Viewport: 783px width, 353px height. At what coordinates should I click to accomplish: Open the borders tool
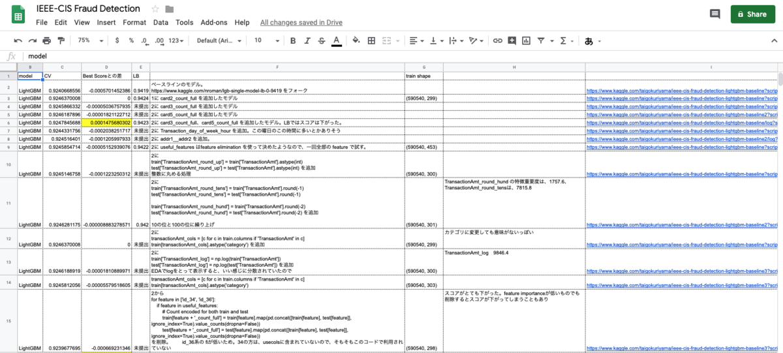pos(371,40)
